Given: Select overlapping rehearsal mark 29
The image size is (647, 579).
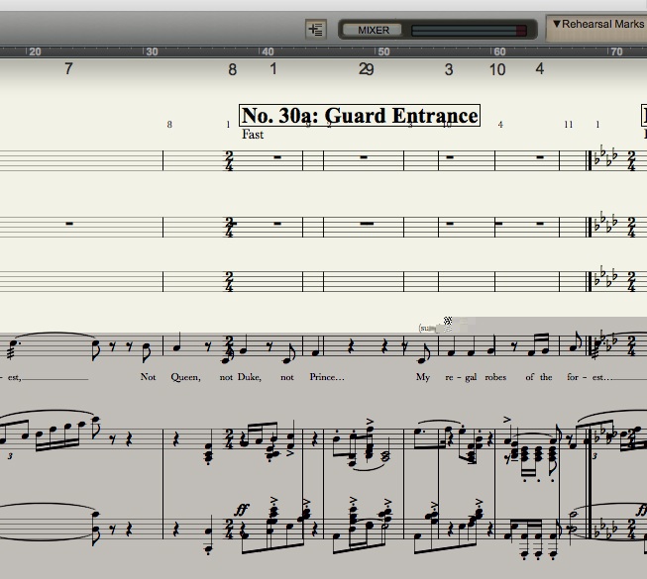Looking at the screenshot, I should click(x=366, y=69).
